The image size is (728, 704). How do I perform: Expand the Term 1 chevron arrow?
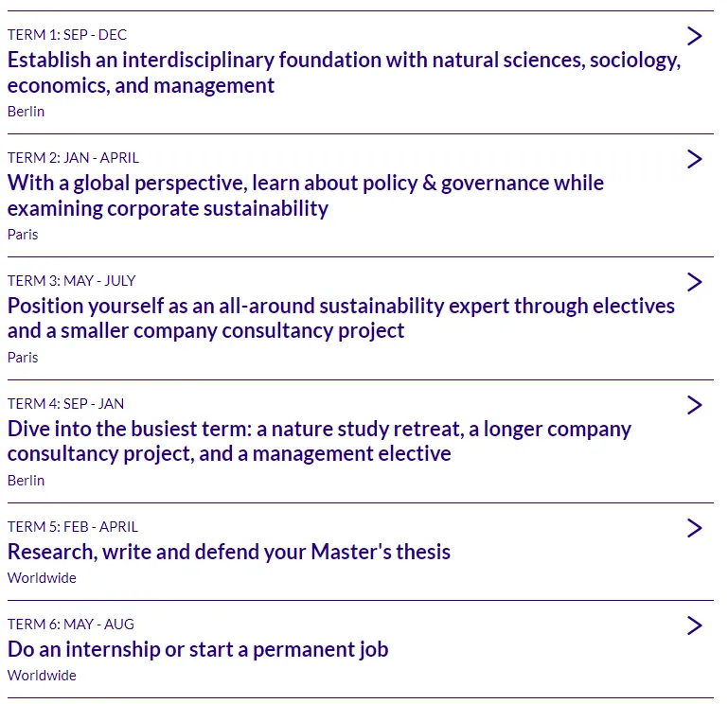click(x=695, y=36)
